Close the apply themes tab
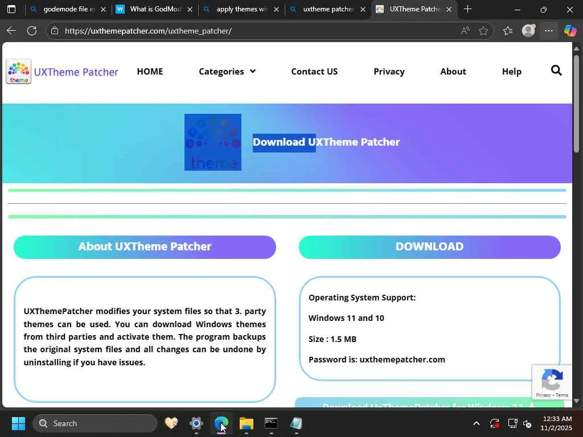583x437 pixels. click(276, 9)
